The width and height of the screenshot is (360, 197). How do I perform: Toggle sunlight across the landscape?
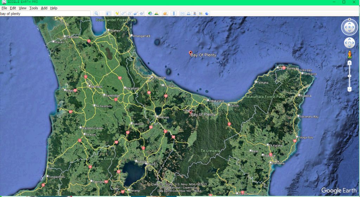click(156, 13)
